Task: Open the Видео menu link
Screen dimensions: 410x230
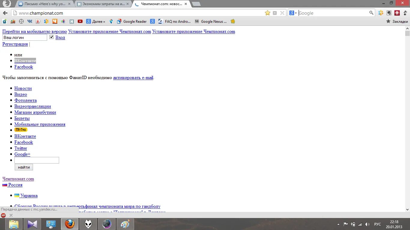Action: point(21,94)
